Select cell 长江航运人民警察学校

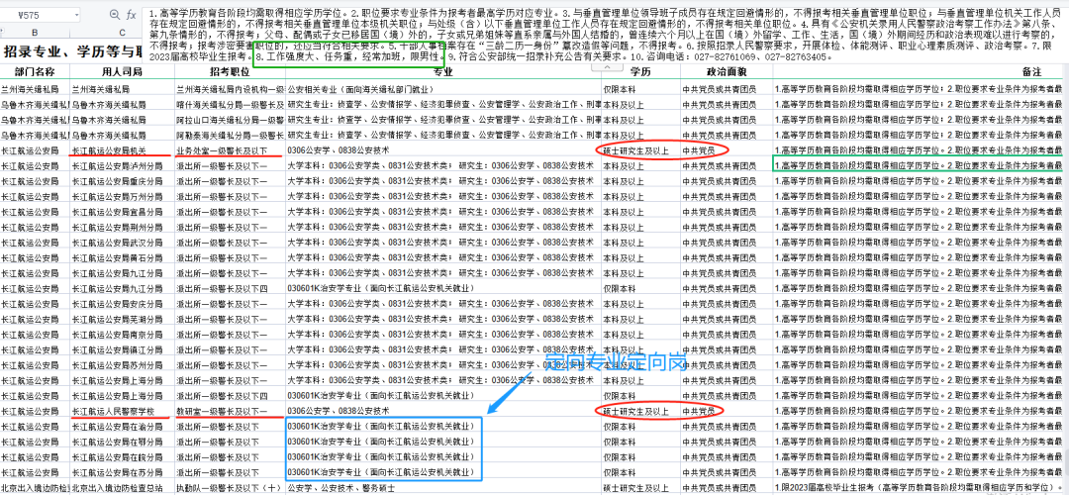coord(122,411)
